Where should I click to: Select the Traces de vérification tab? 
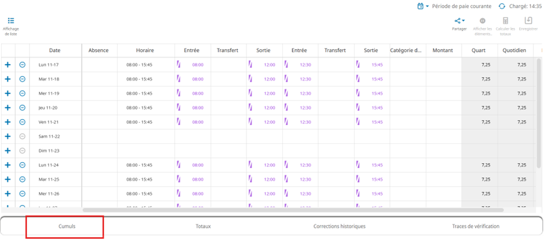(476, 226)
